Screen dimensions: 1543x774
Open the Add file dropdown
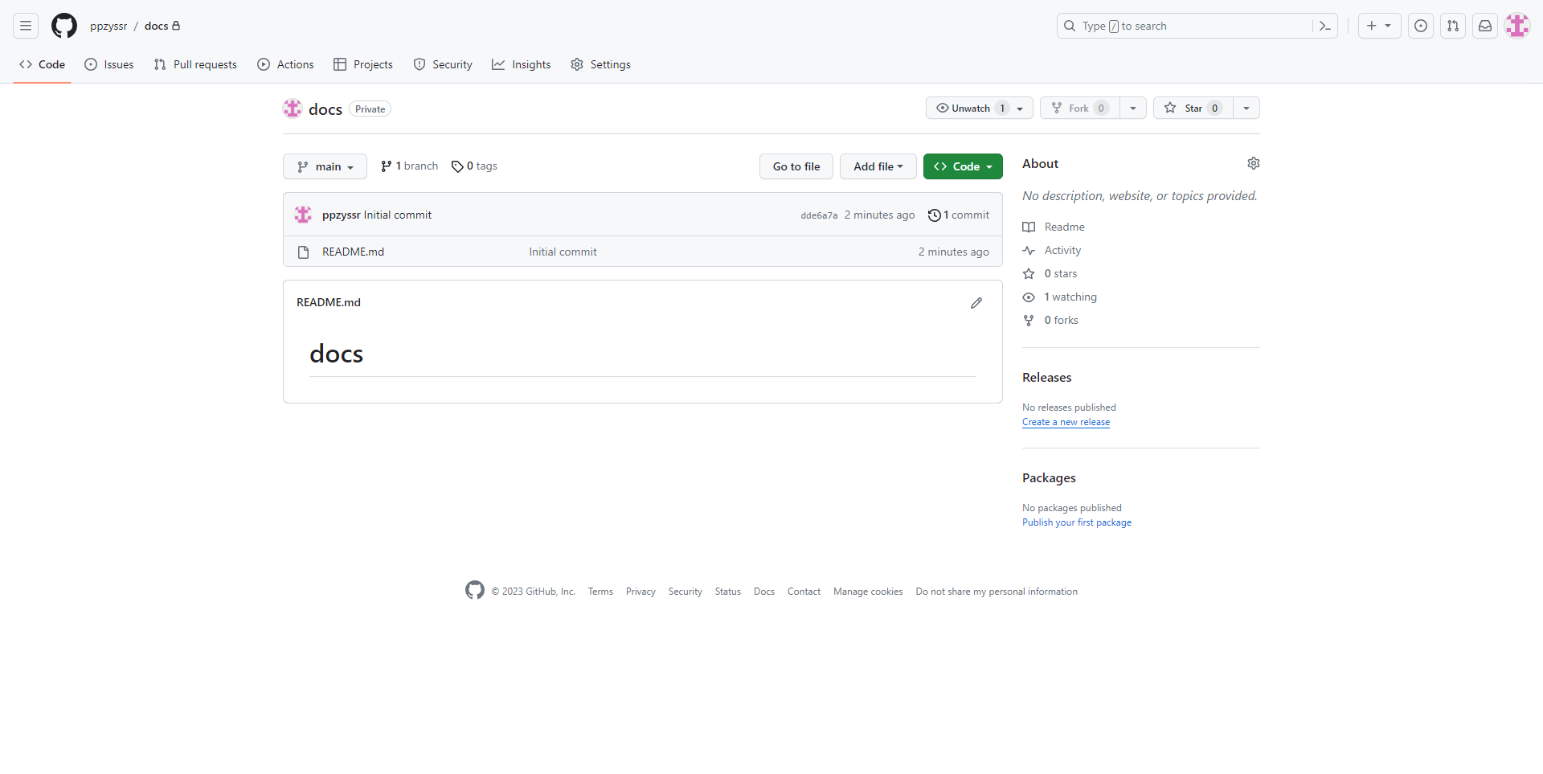coord(878,166)
